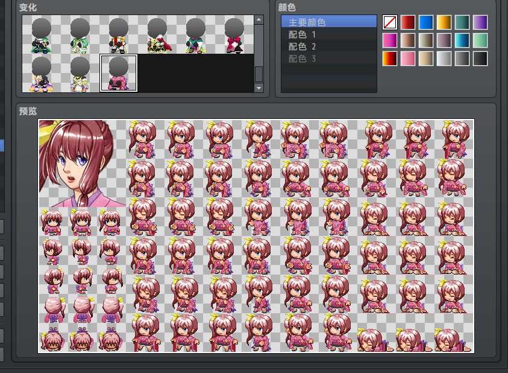The height and width of the screenshot is (373, 508).
Task: Click the variation list scrollbar thumb
Action: click(x=259, y=74)
